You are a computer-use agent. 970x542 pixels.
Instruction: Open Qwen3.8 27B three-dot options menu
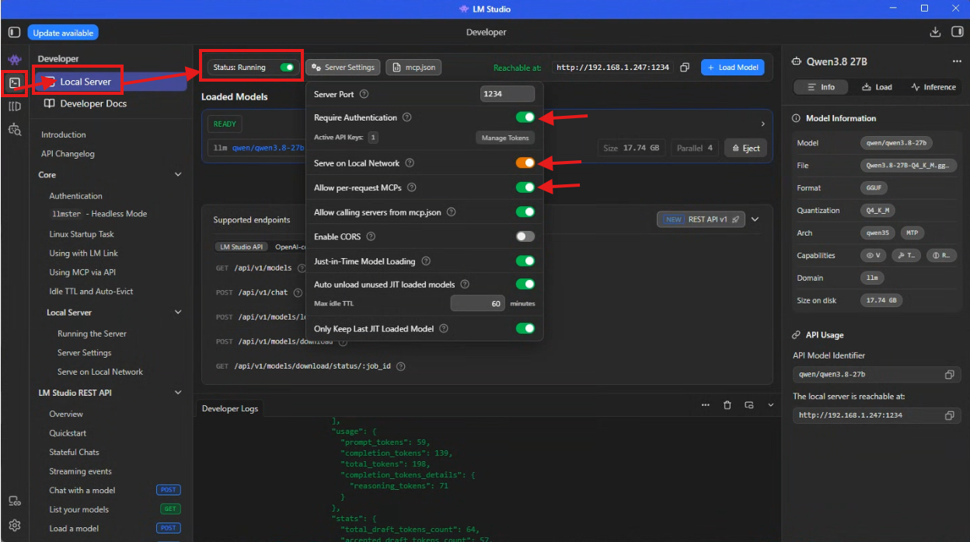coord(957,61)
